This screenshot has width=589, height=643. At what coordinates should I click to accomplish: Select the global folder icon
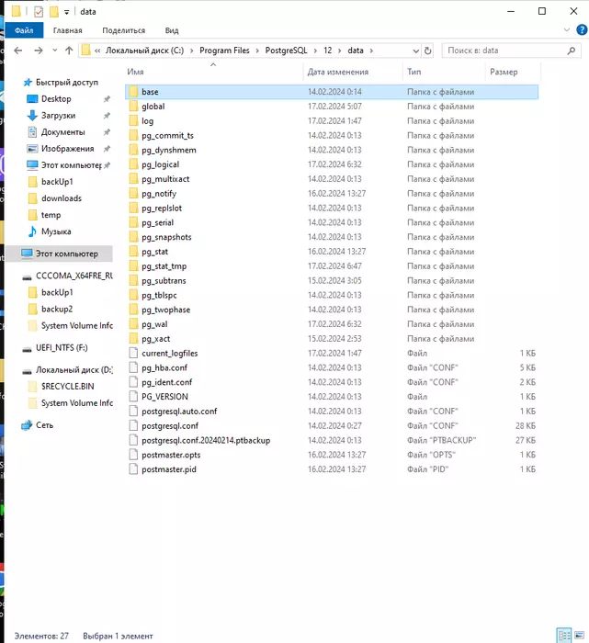pyautogui.click(x=133, y=107)
